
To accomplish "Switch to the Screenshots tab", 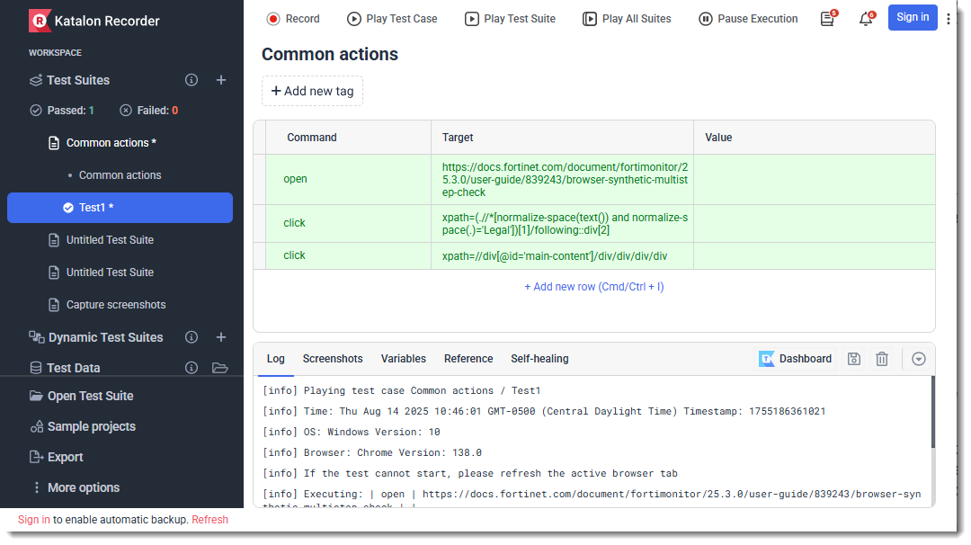I will pyautogui.click(x=333, y=359).
